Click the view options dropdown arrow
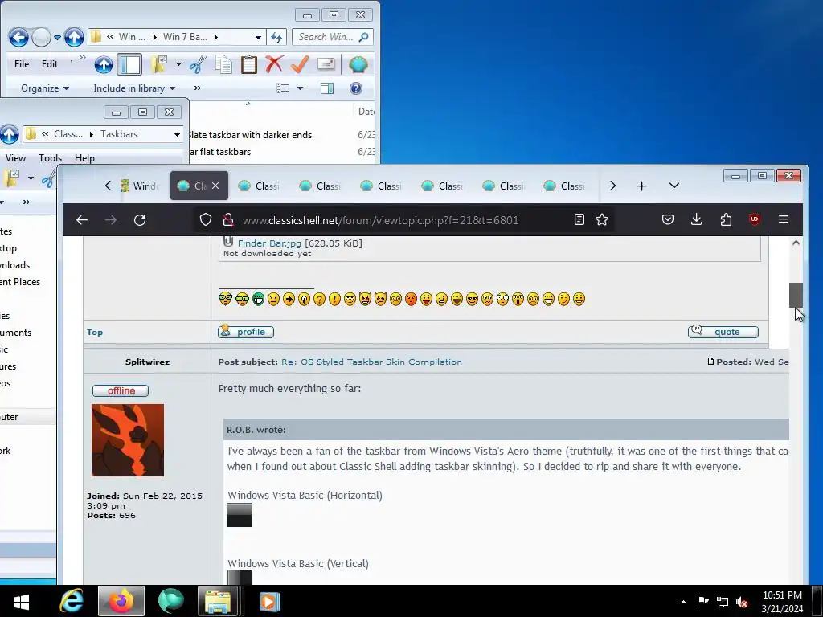This screenshot has height=617, width=823. click(301, 88)
